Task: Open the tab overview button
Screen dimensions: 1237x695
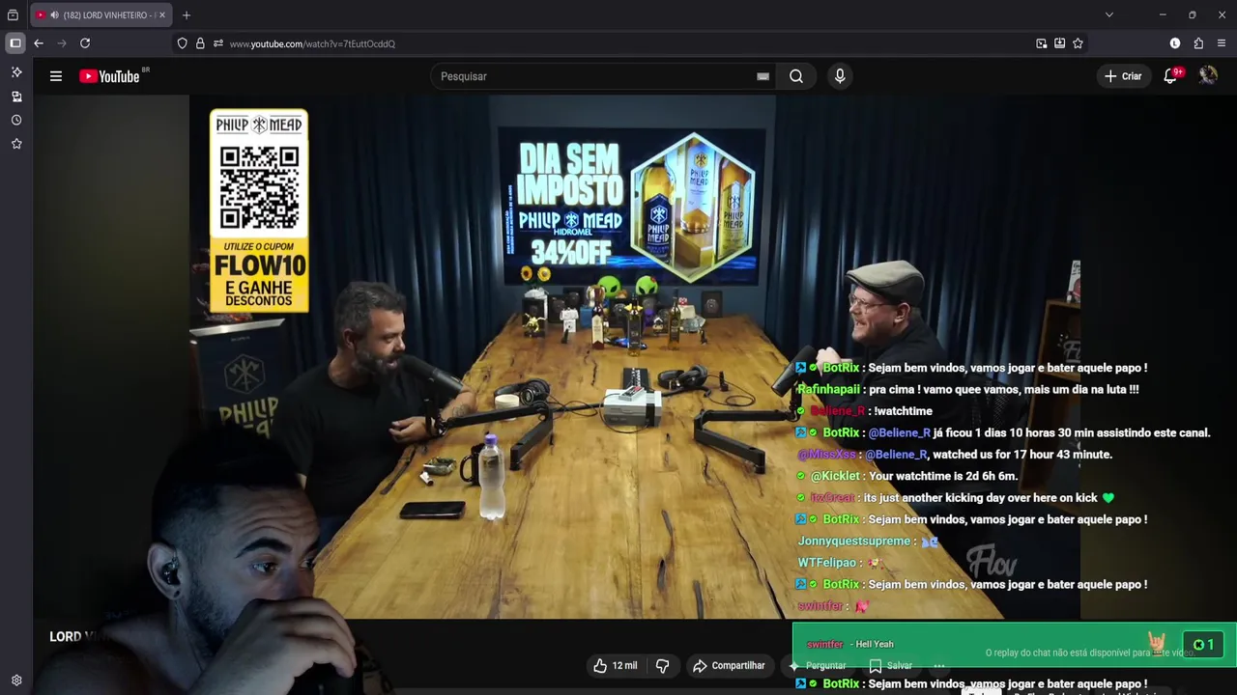Action: 13,15
